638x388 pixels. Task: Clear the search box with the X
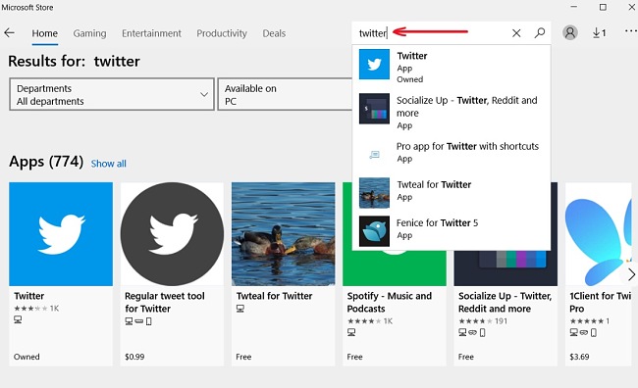click(516, 33)
